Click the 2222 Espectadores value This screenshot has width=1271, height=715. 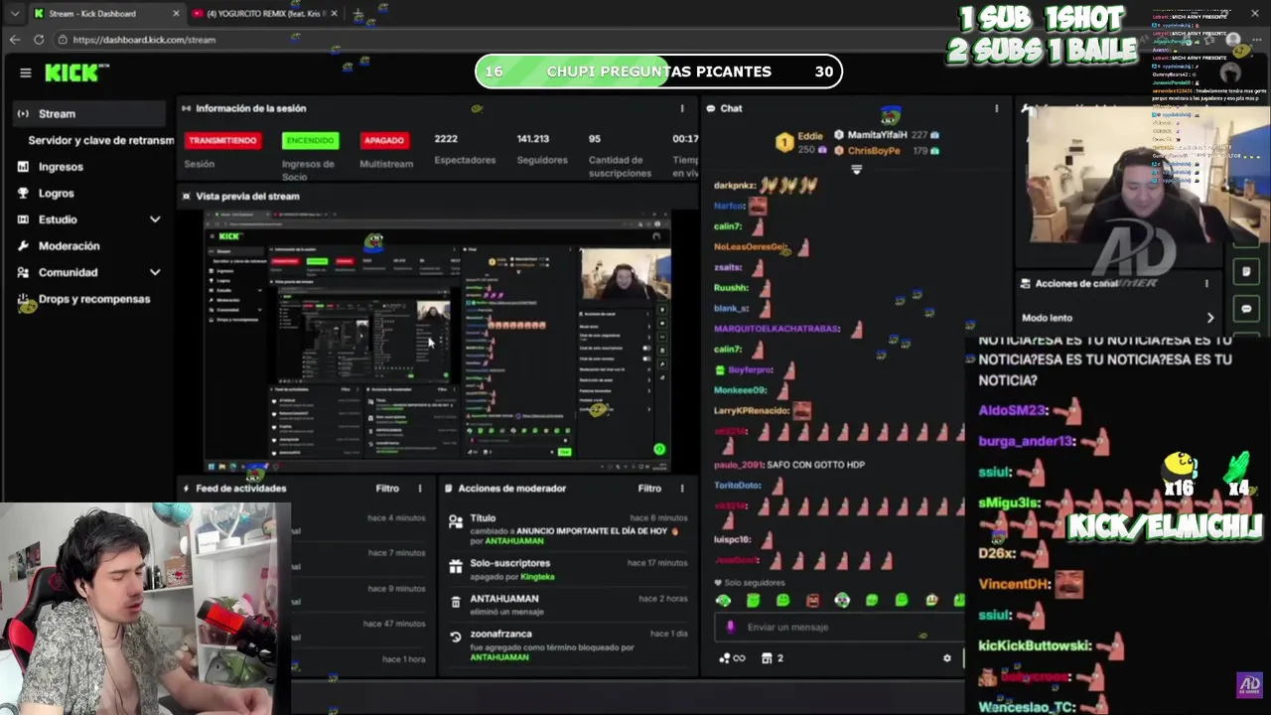coord(446,139)
